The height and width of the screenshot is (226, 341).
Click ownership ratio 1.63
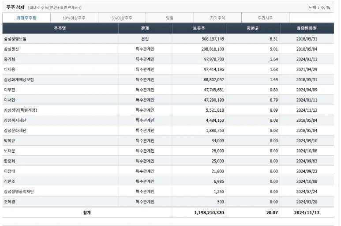click(274, 70)
